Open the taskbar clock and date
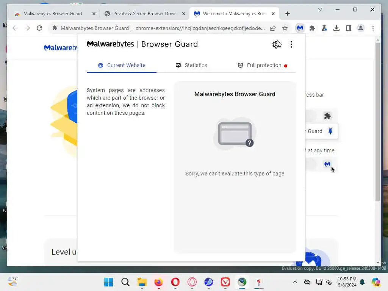Screen dimensions: 388x291 click(x=347, y=282)
